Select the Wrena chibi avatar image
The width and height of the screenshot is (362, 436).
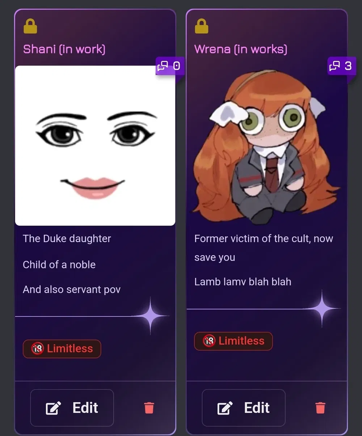pos(267,145)
